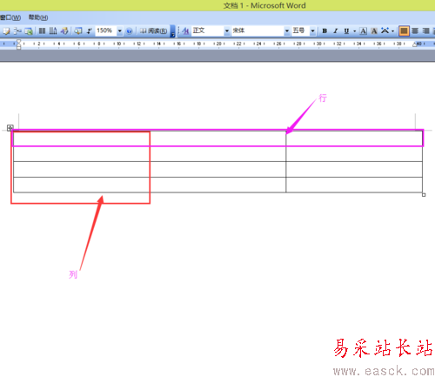
Task: Open the character scaling dropdown arrow
Action: click(x=392, y=30)
